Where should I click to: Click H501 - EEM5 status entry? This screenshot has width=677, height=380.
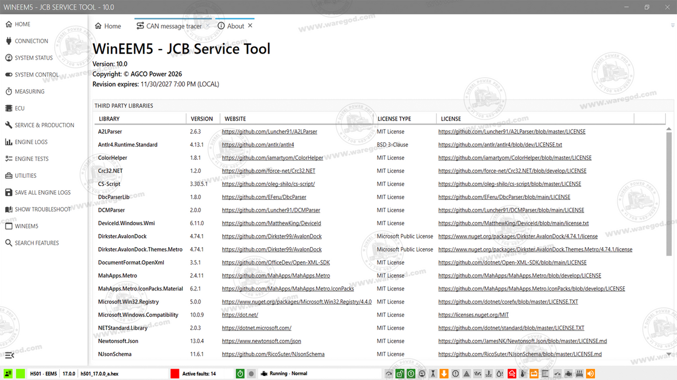pos(43,374)
